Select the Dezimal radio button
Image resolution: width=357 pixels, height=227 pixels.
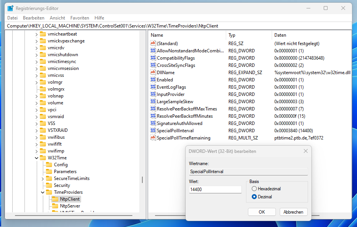tap(254, 197)
